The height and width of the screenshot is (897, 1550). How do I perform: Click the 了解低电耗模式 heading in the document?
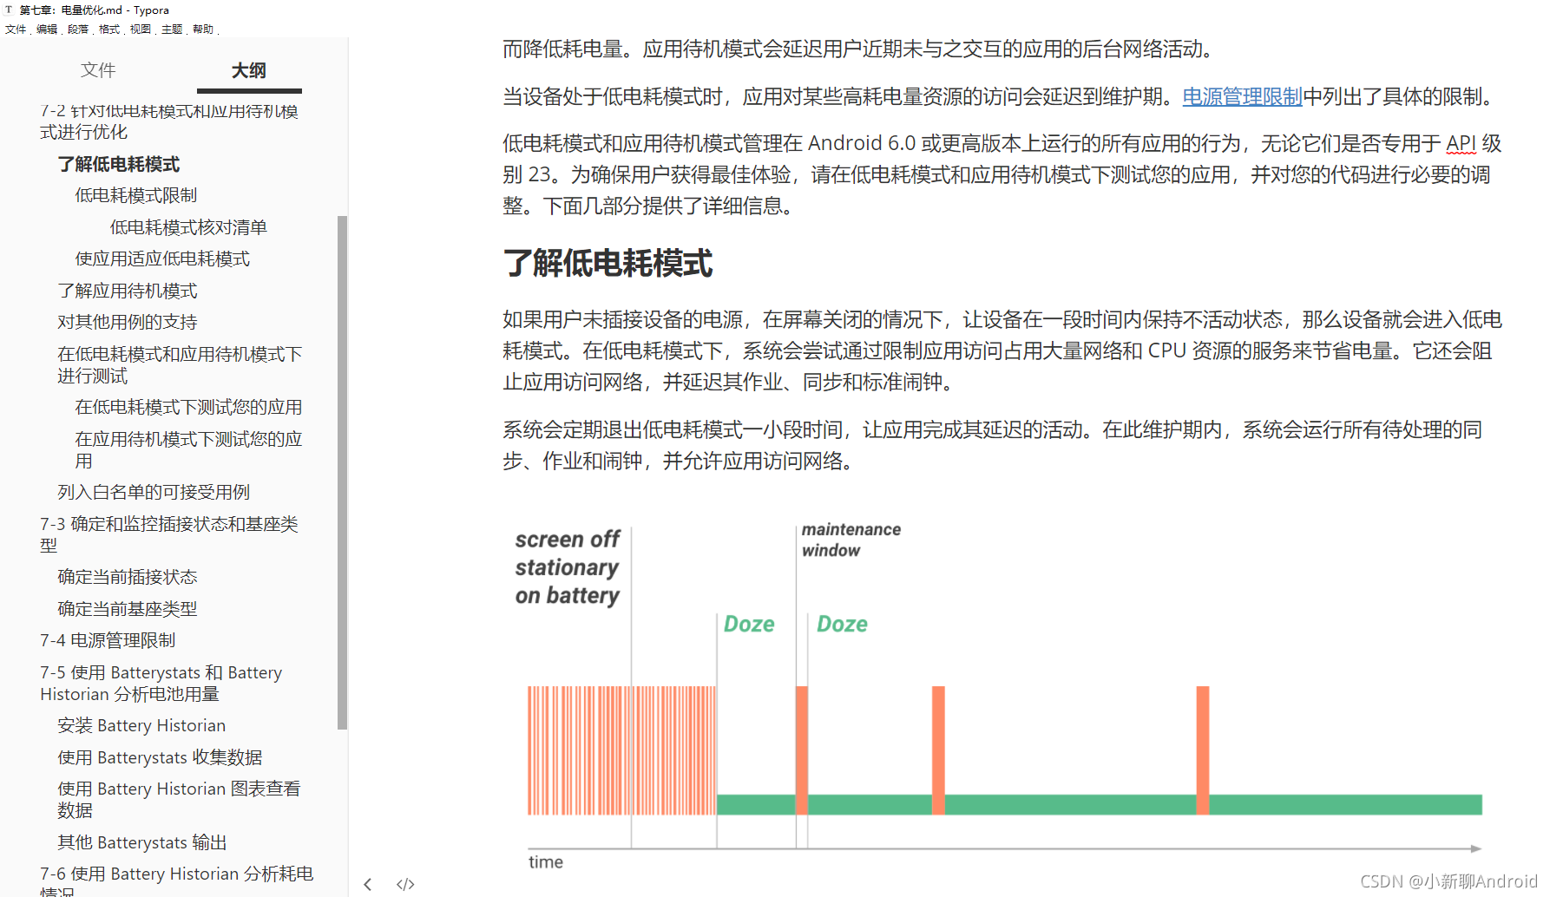[608, 263]
